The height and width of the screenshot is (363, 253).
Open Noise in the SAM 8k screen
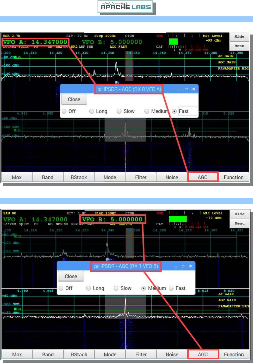pos(172,354)
